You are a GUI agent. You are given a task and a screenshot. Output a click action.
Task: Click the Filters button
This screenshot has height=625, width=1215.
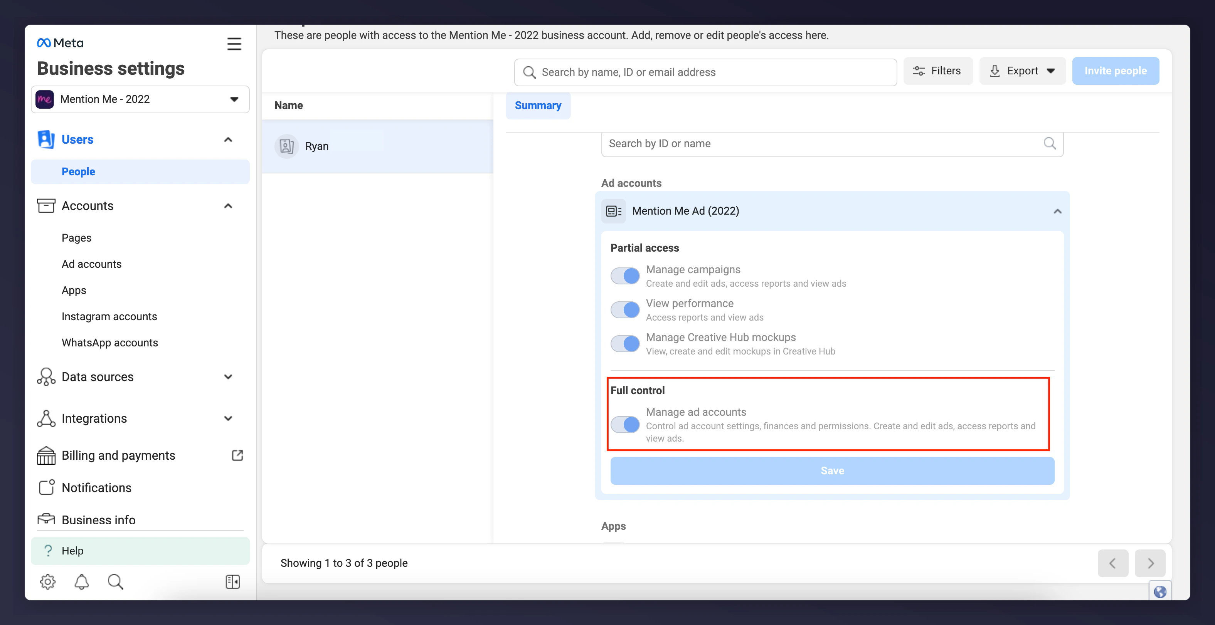tap(938, 71)
